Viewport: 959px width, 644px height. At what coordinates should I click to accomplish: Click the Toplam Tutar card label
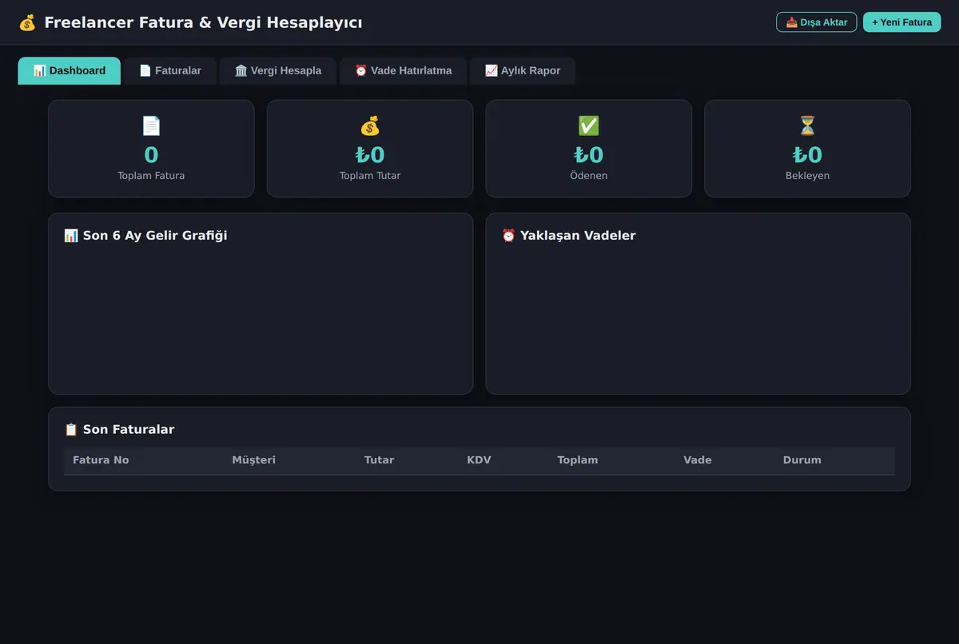coord(370,176)
